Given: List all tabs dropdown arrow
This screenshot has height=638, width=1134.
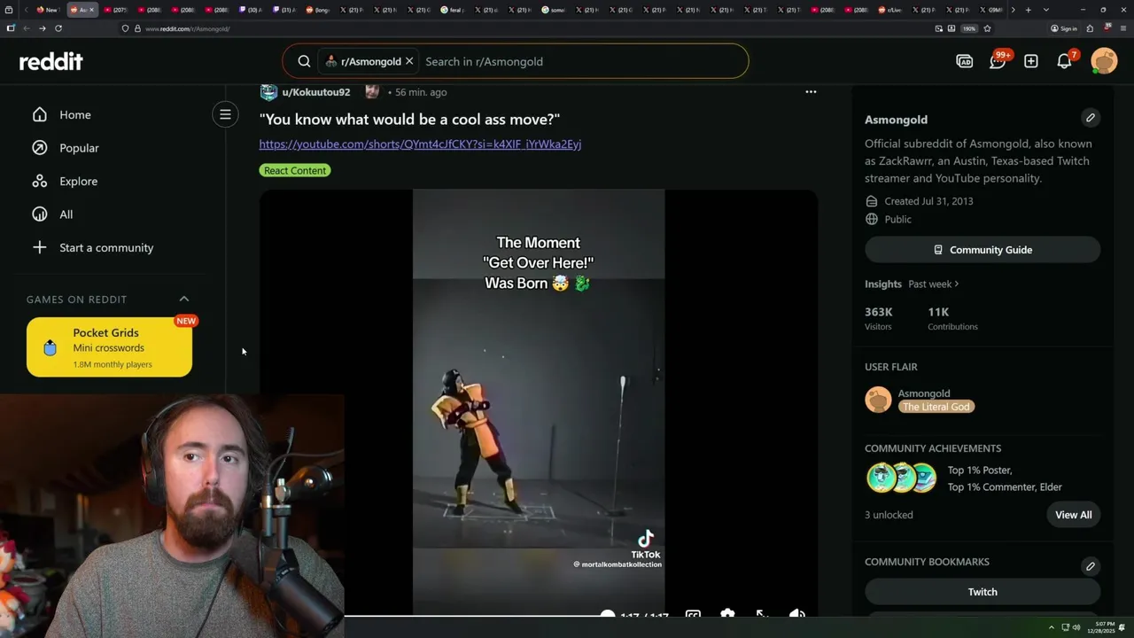Looking at the screenshot, I should 1045,10.
